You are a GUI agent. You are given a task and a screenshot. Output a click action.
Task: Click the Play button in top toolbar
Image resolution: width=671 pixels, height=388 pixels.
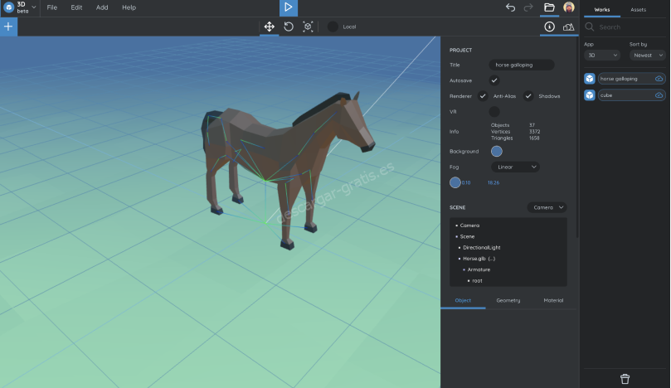288,7
